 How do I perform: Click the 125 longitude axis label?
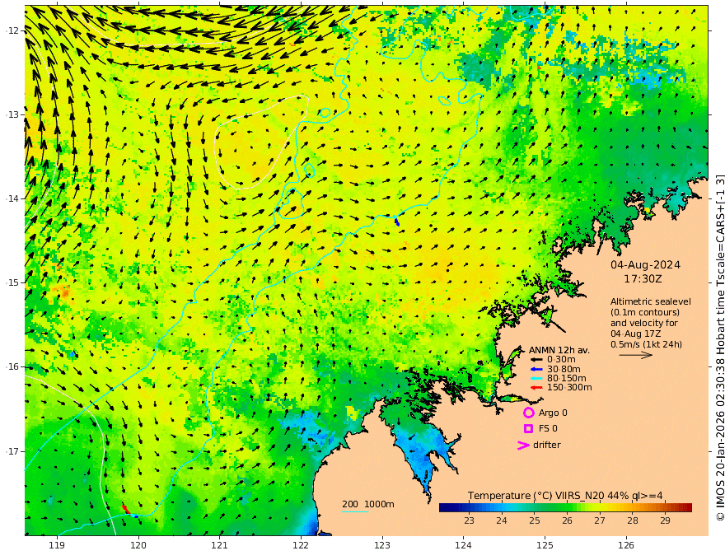pyautogui.click(x=545, y=545)
